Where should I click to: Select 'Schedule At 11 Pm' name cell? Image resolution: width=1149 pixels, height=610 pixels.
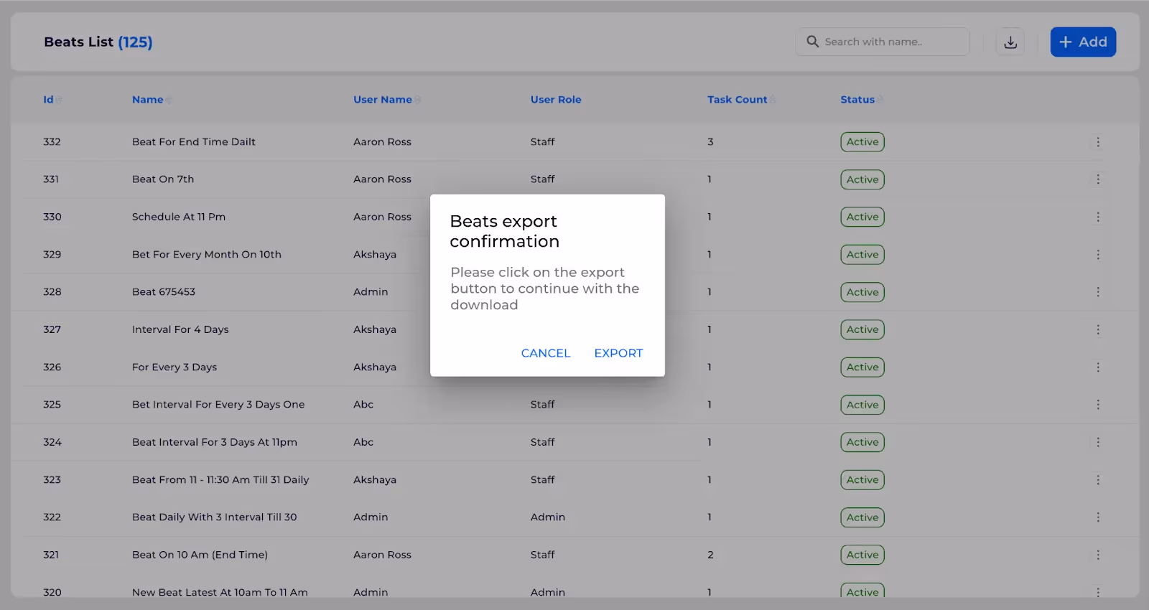point(179,217)
